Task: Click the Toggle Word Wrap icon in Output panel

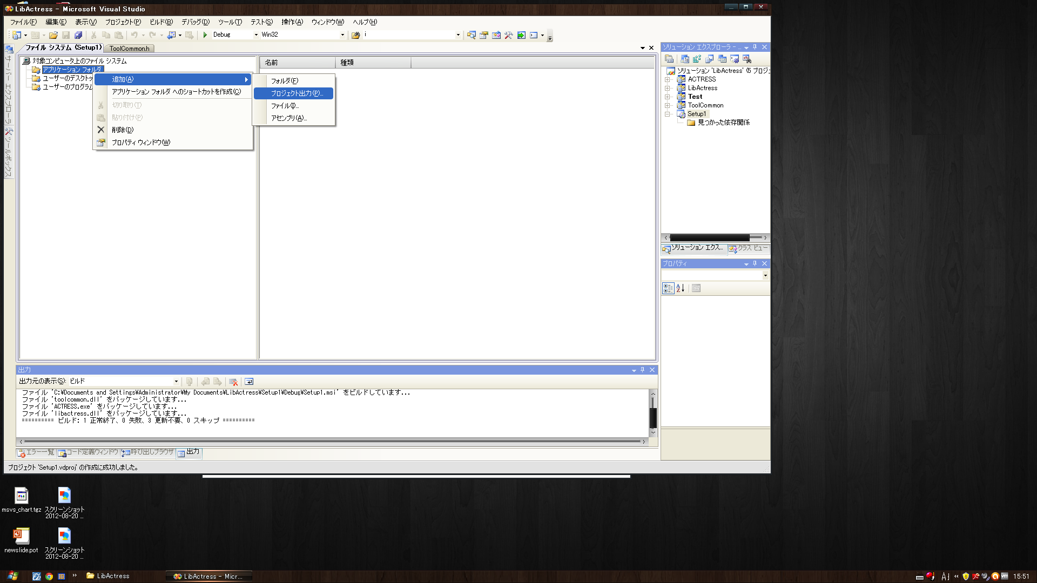Action: click(x=249, y=382)
